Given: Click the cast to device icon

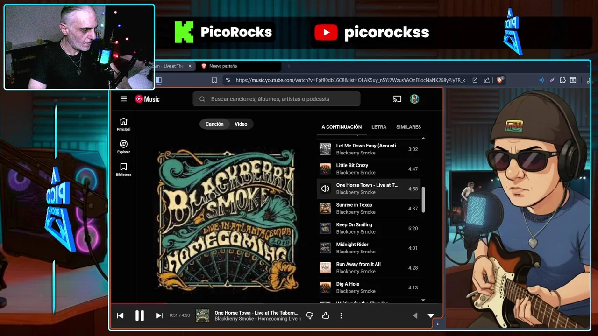Looking at the screenshot, I should coord(397,99).
